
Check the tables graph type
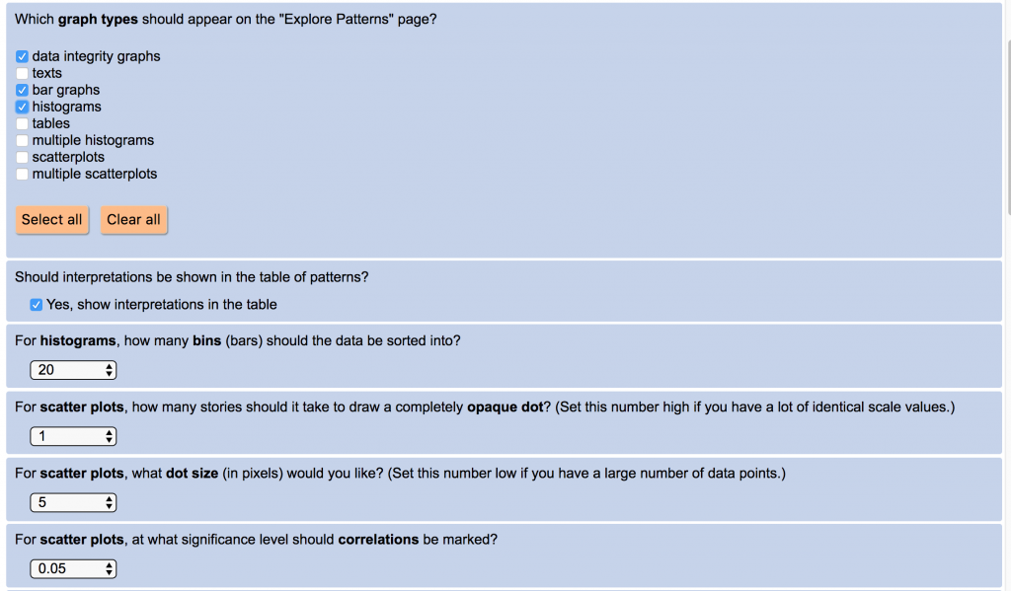(23, 123)
